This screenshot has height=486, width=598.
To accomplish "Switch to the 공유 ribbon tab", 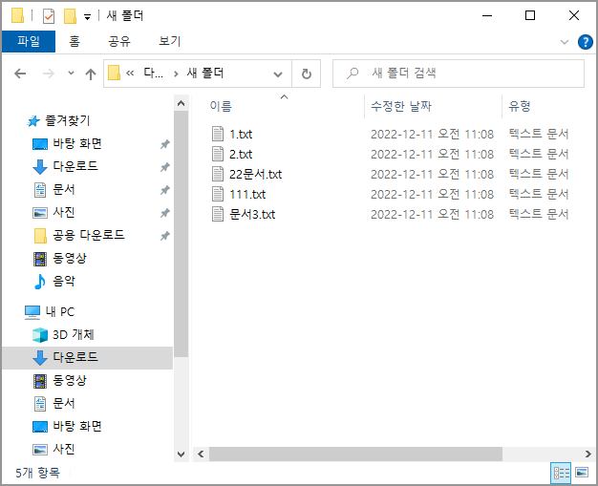I will click(119, 41).
